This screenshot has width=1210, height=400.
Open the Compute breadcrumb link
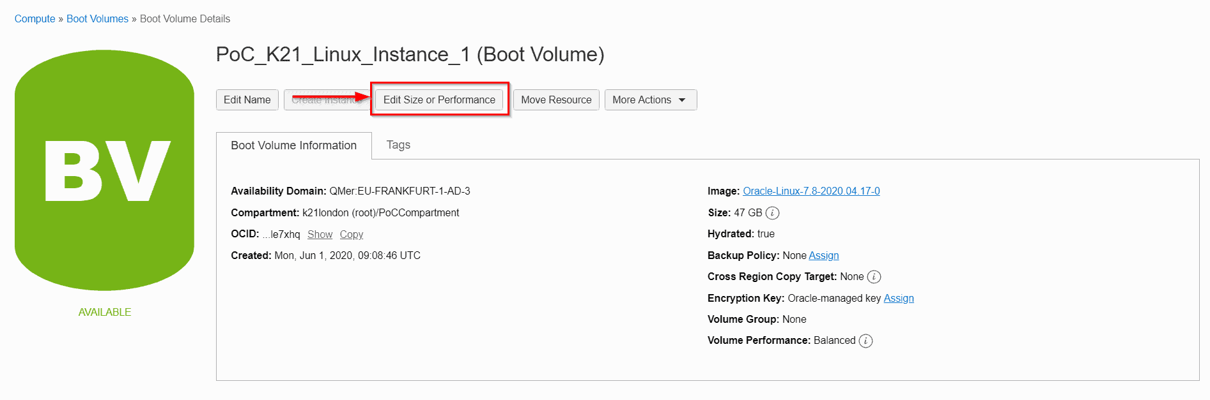point(35,19)
